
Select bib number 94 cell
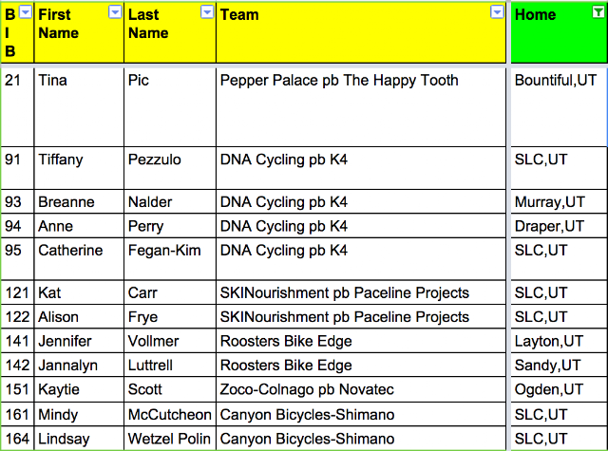[x=17, y=226]
